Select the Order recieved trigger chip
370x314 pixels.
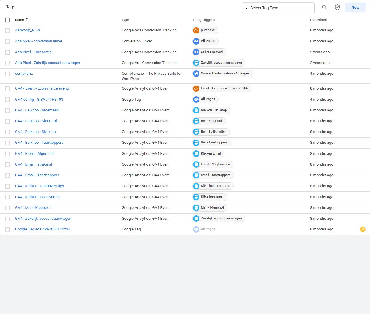coord(209,52)
